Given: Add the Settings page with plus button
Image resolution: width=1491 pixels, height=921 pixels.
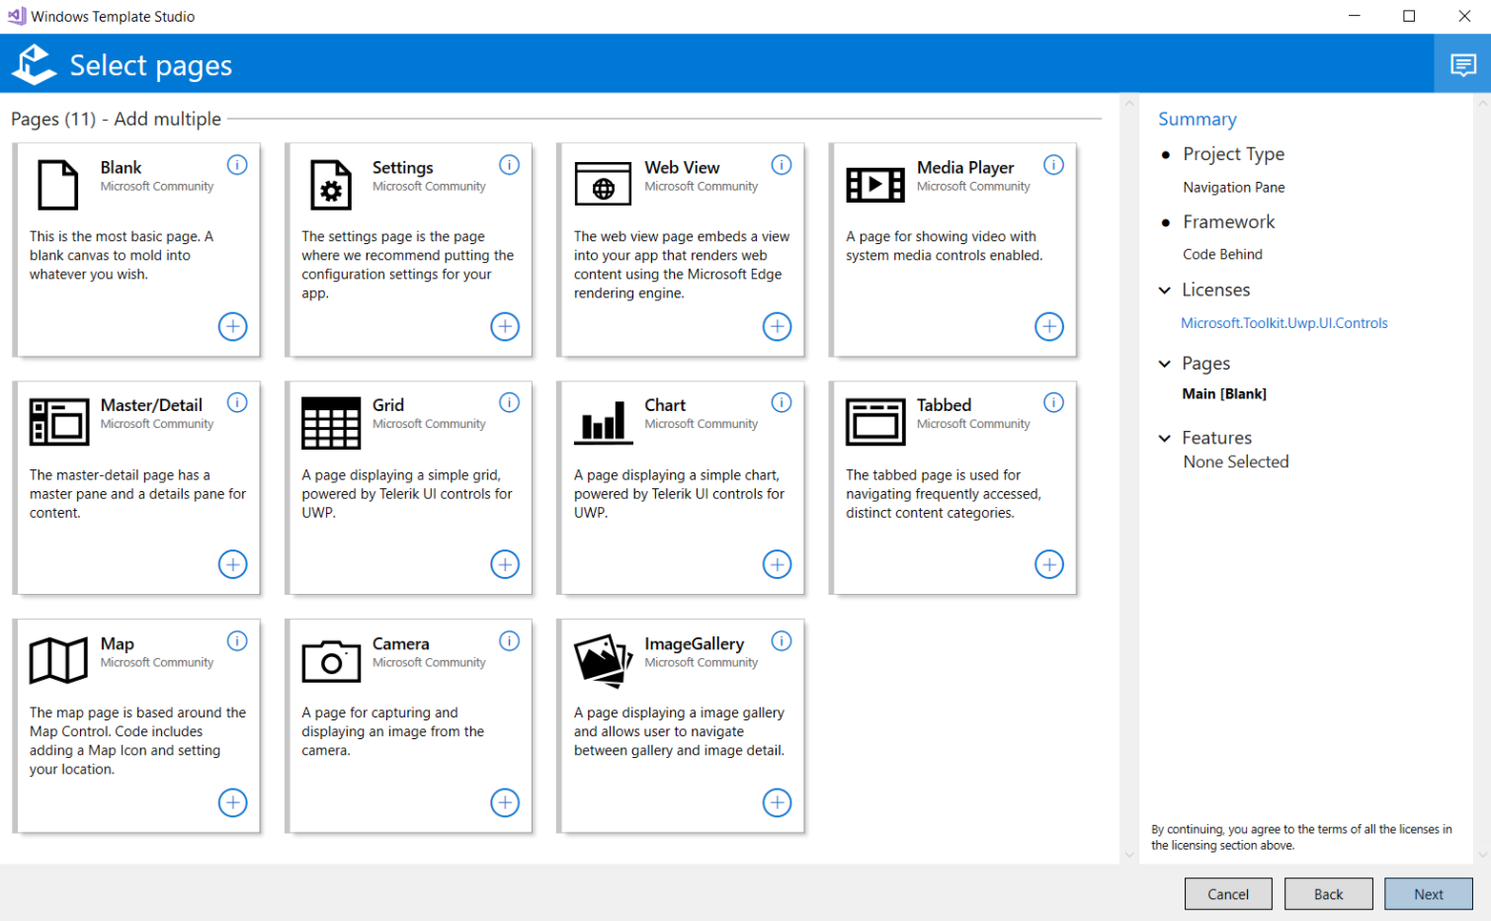Looking at the screenshot, I should click(x=505, y=326).
